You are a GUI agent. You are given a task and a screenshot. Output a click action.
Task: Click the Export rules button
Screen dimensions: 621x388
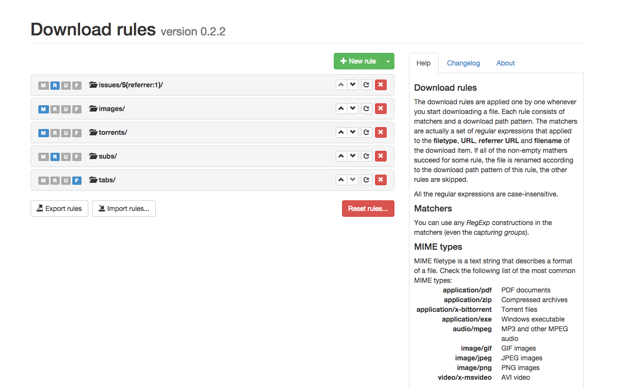point(59,208)
